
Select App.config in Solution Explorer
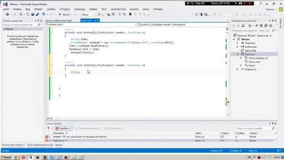click(250, 51)
